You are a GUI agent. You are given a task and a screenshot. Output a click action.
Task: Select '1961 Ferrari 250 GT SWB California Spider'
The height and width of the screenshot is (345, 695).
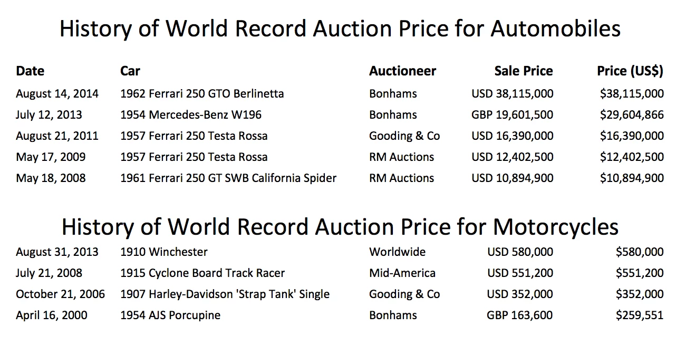coord(228,178)
